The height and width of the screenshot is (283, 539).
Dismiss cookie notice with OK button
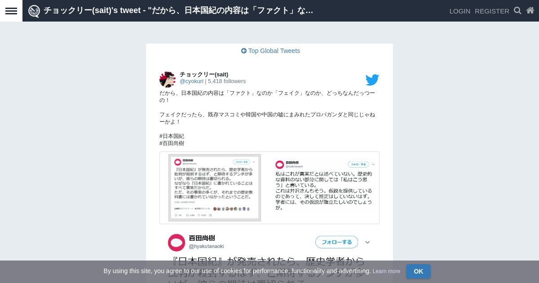point(418,271)
